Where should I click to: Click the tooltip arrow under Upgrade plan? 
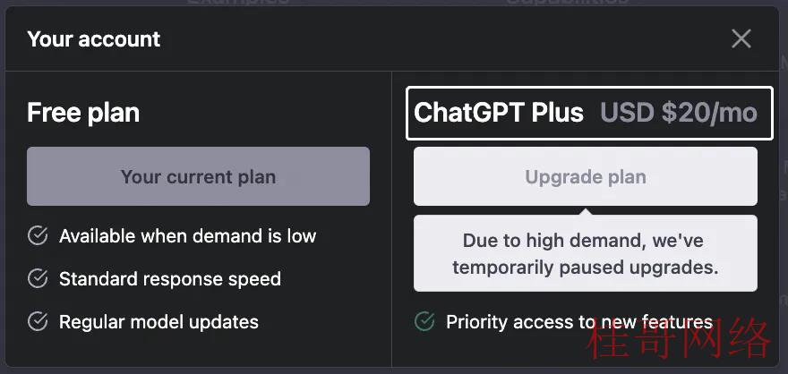[586, 210]
